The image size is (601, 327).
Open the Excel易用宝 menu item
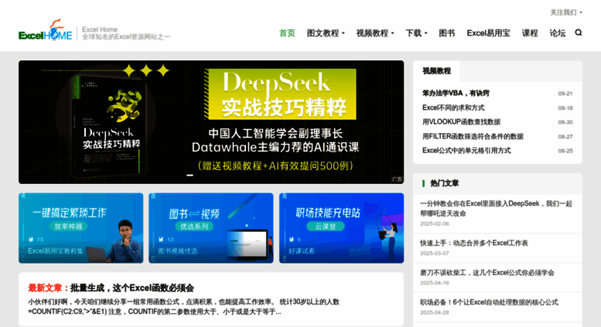pos(488,33)
